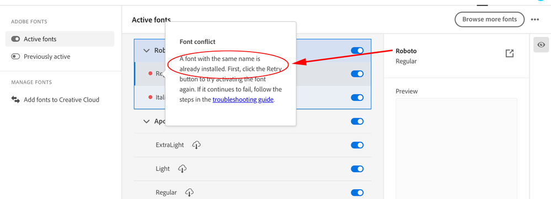Open the three-dot more options menu

pyautogui.click(x=535, y=20)
